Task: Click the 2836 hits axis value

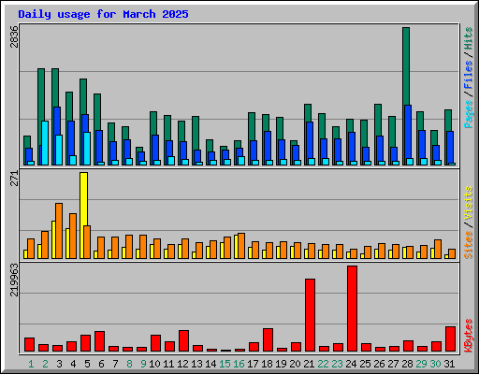Action: coord(14,36)
